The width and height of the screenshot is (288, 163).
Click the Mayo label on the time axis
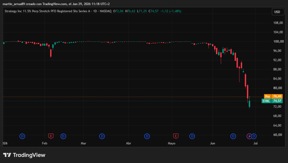[x=172, y=143]
